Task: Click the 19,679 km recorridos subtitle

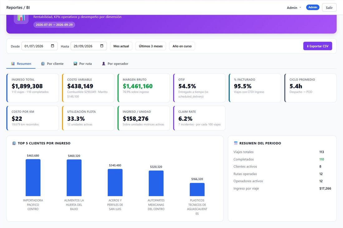Action: coord(25,124)
